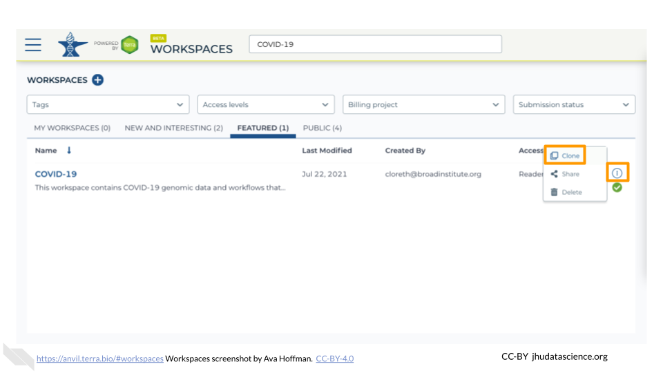Switch to My Workspaces tab
Viewport: 663px width, 373px height.
click(x=73, y=128)
